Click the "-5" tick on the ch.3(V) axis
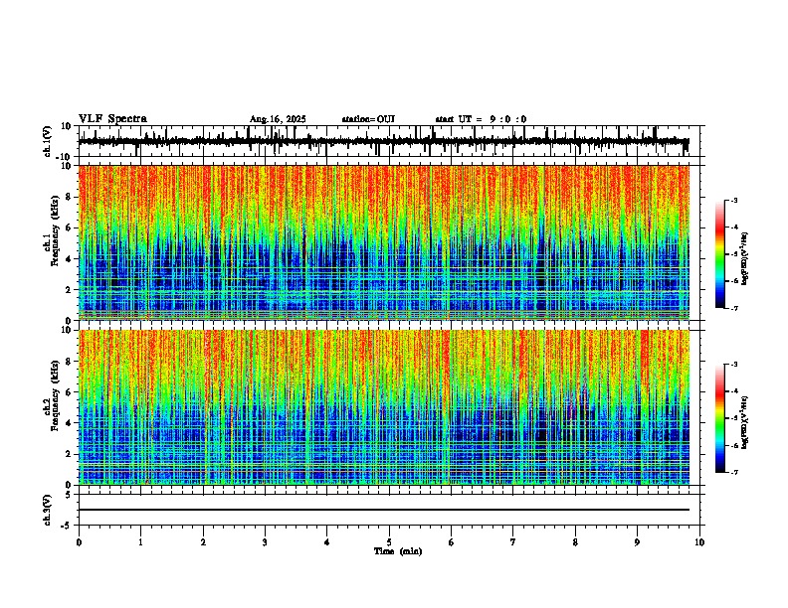Viewport: 788px width, 608px height. click(x=67, y=526)
